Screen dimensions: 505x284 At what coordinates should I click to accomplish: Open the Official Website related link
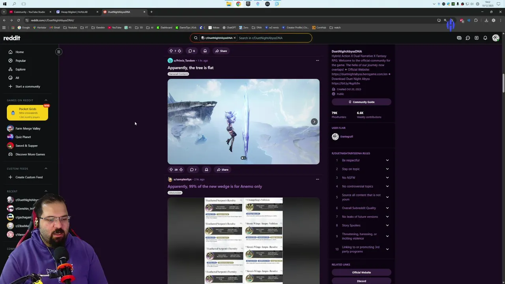361,273
